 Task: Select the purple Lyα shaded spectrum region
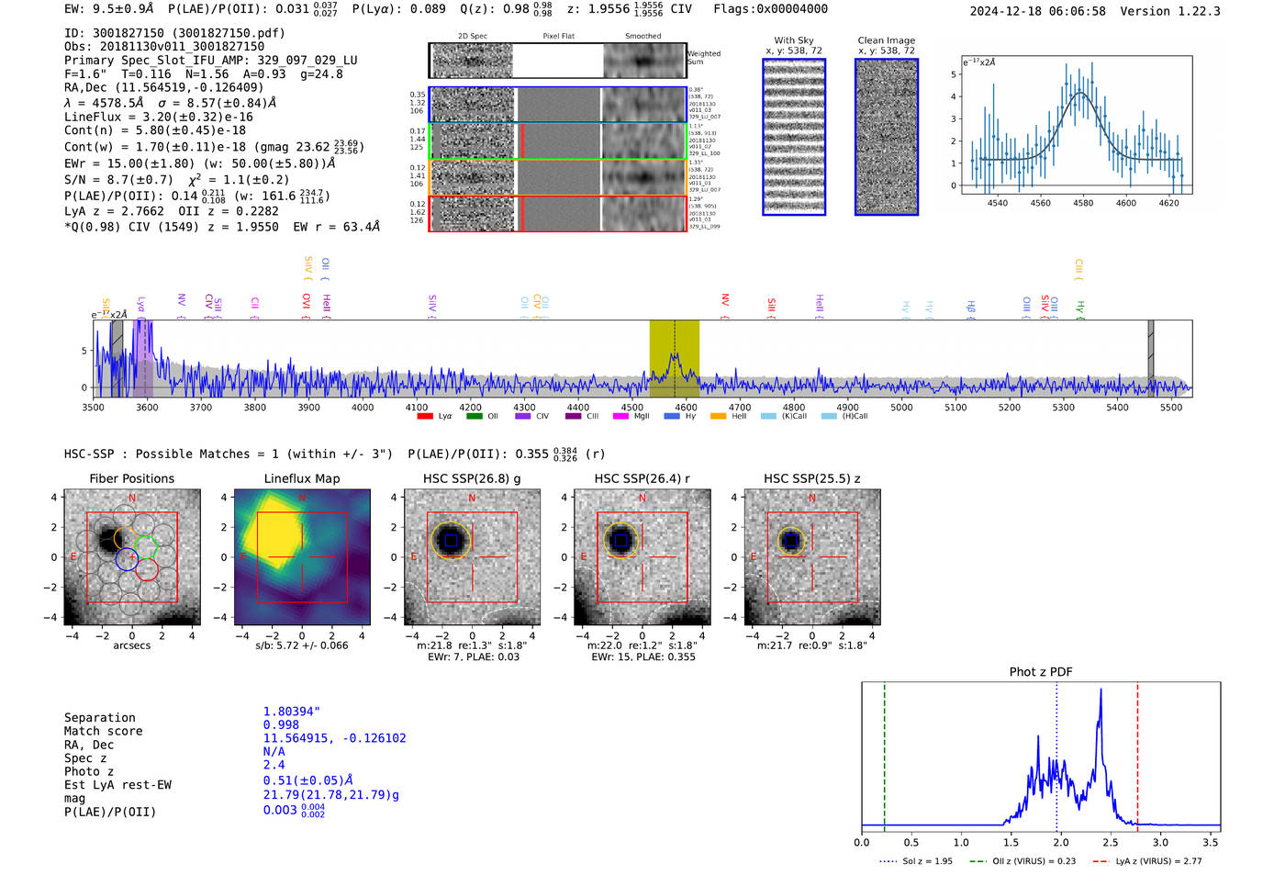142,359
